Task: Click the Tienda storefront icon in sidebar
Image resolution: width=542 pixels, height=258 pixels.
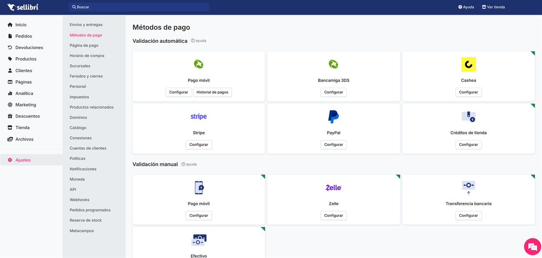Action: [10, 127]
